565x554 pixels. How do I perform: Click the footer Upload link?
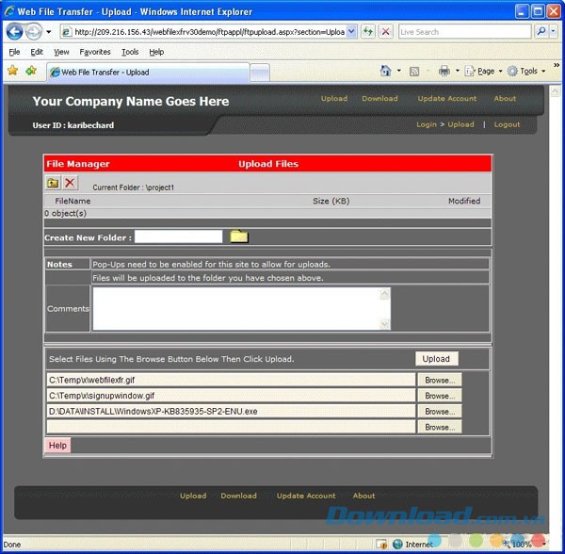click(193, 496)
